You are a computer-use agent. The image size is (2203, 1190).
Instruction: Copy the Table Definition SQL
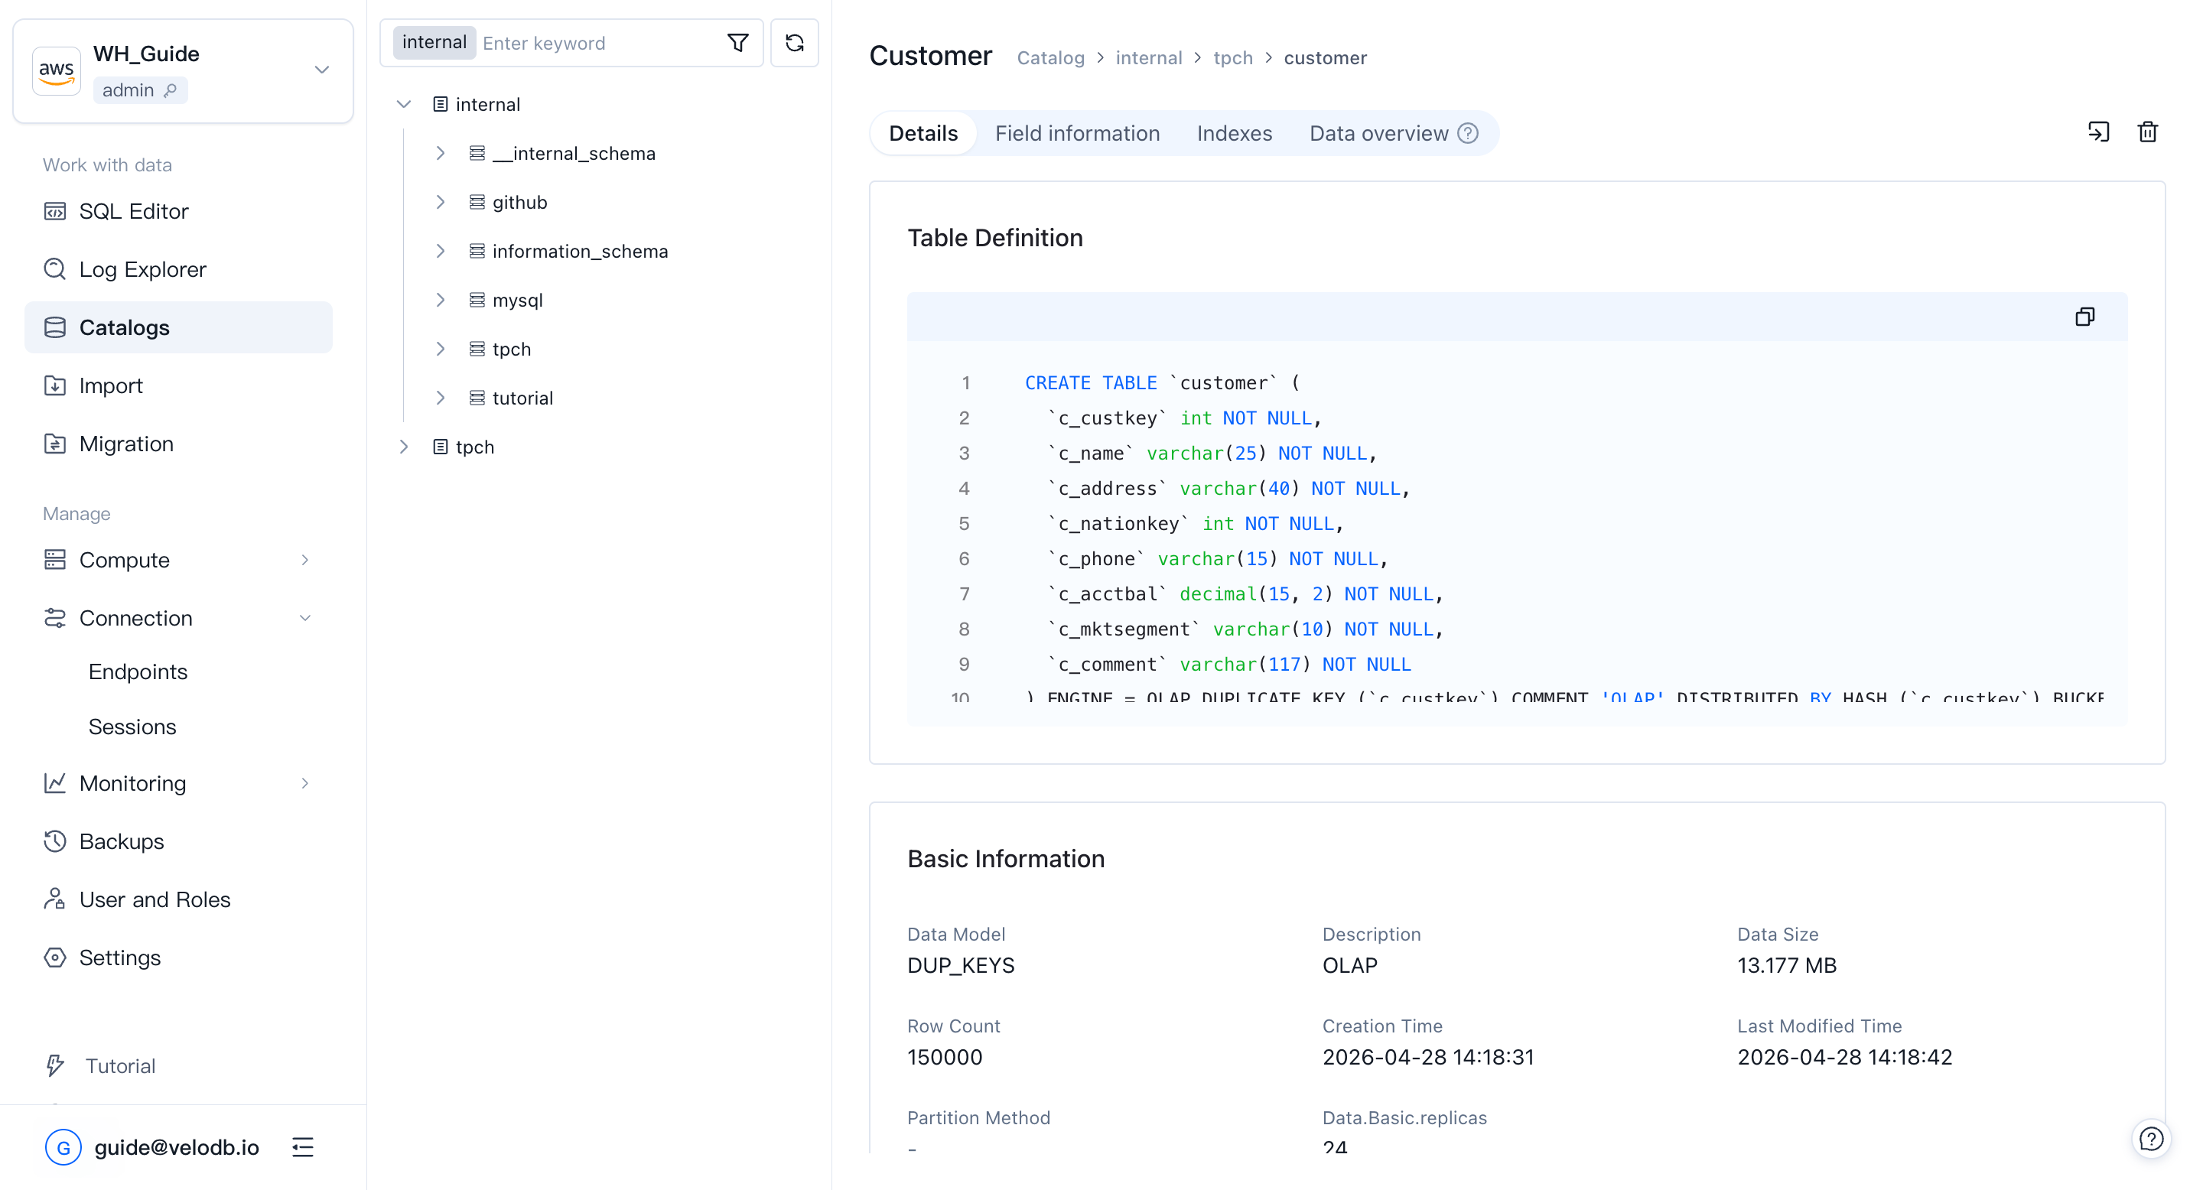tap(2085, 317)
